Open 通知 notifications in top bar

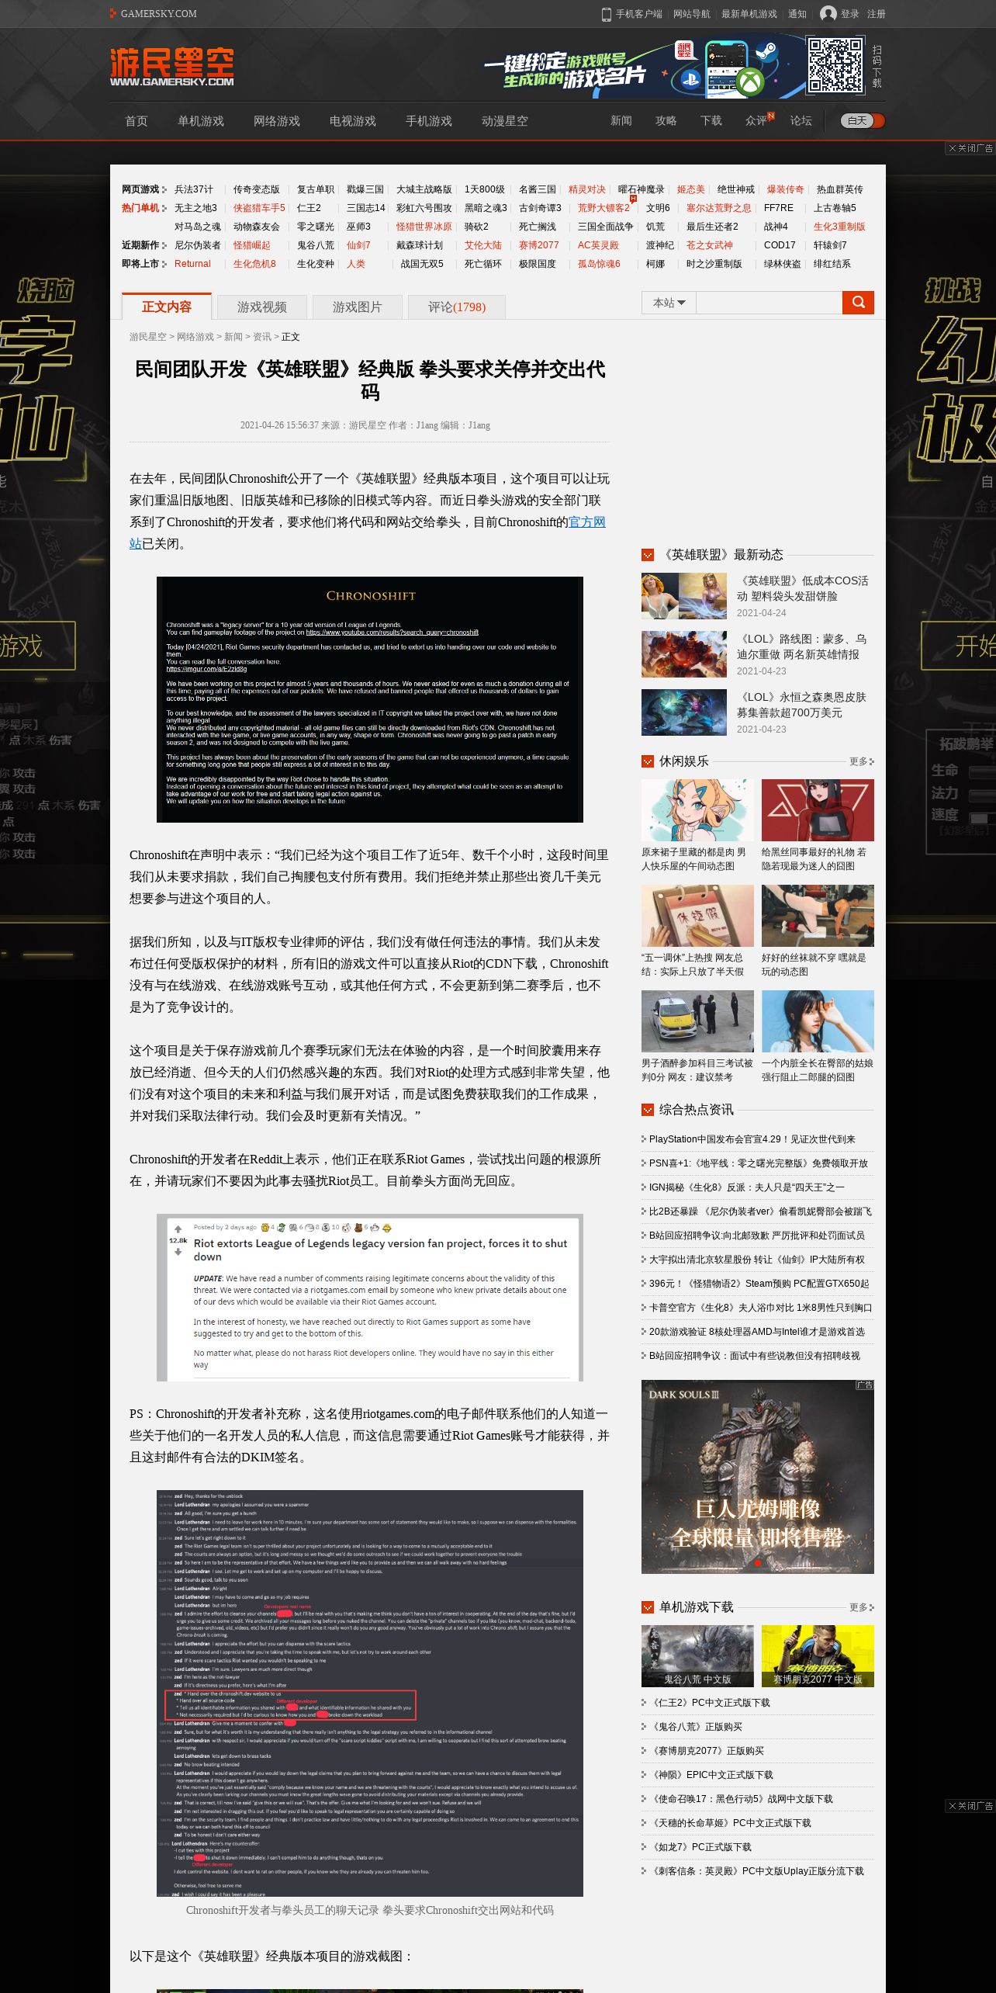[x=797, y=14]
